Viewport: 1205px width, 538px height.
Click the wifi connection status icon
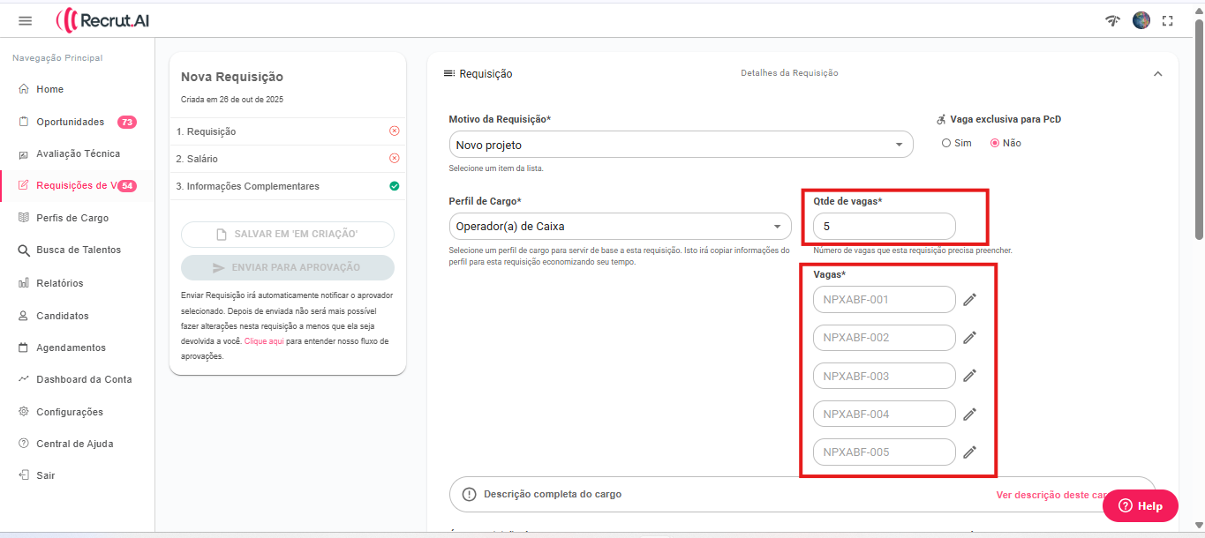click(1113, 20)
